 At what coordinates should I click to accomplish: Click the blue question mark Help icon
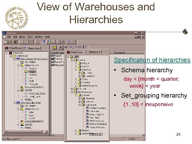click(69, 42)
